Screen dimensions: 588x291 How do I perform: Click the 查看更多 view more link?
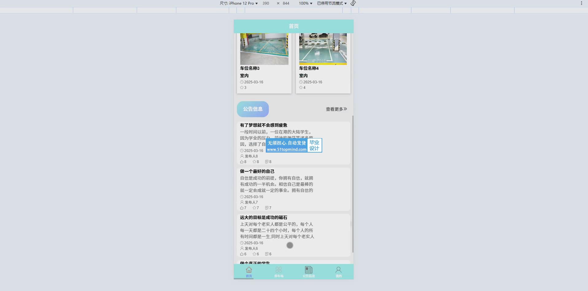(336, 109)
